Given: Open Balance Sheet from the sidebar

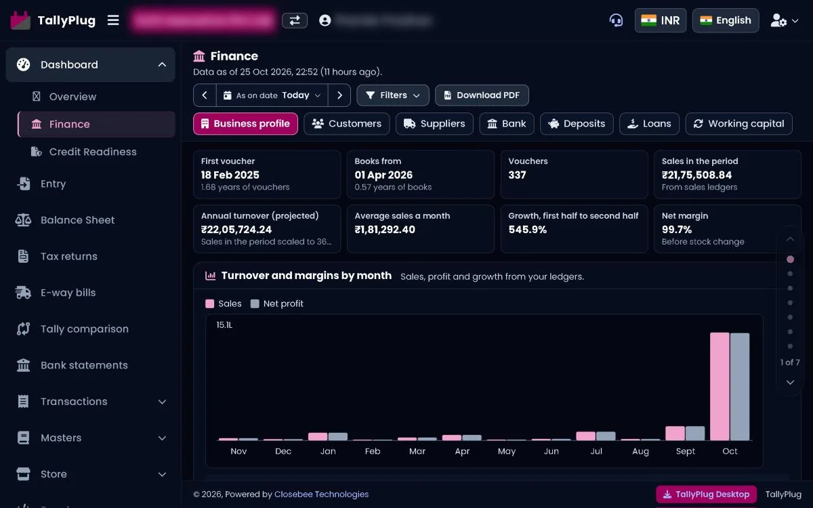Looking at the screenshot, I should click(x=91, y=220).
